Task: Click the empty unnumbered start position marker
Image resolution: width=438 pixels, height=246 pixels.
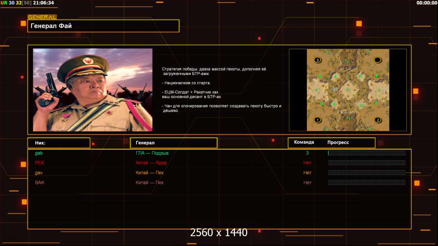Action: coord(378,60)
